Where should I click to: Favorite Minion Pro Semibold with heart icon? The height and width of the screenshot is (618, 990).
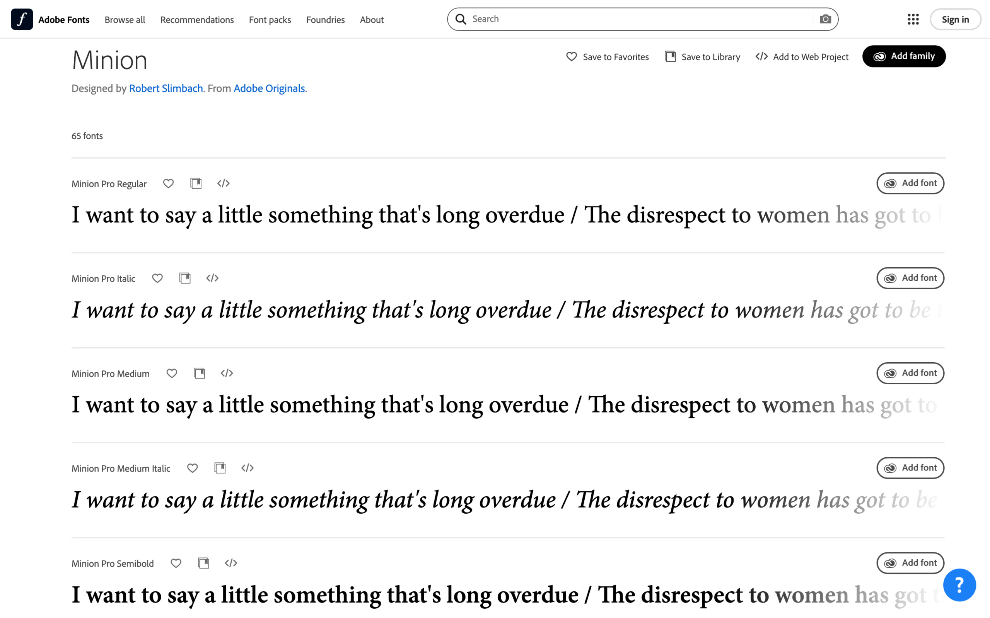176,563
